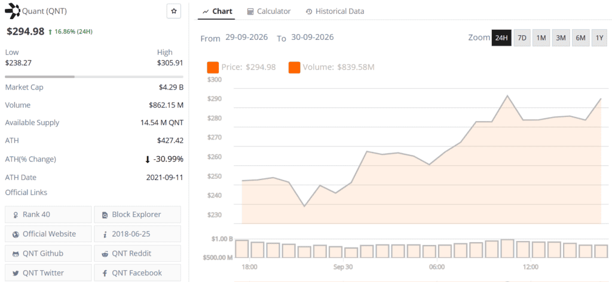
Task: Visit the Official Website link
Action: [x=48, y=234]
